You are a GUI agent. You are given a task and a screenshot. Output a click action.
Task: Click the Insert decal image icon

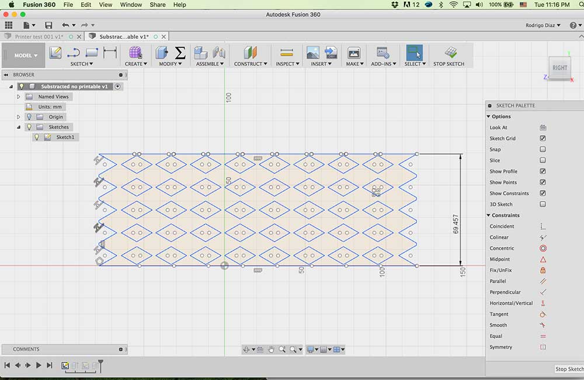[312, 52]
